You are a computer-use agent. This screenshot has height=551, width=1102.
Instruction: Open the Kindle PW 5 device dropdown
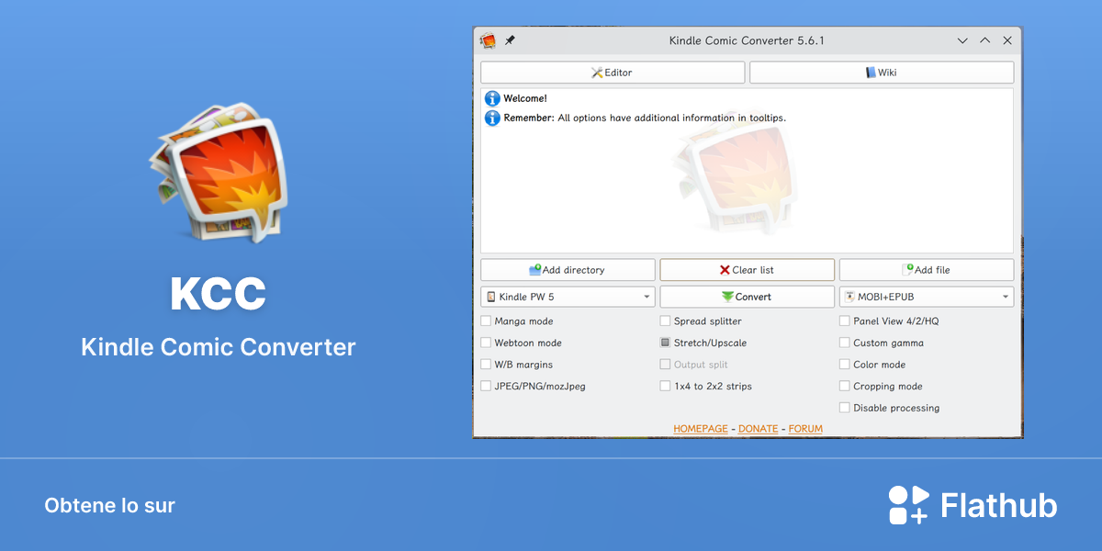click(x=568, y=297)
